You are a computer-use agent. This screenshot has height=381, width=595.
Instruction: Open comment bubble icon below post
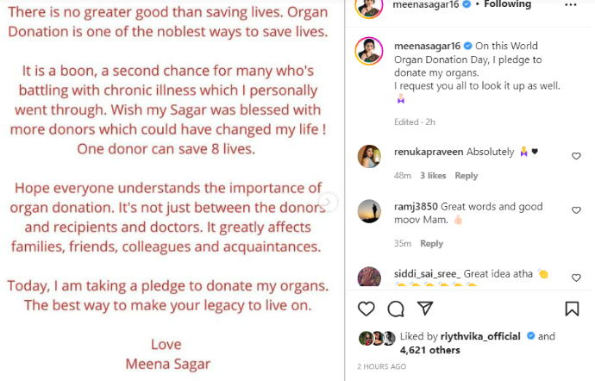396,309
